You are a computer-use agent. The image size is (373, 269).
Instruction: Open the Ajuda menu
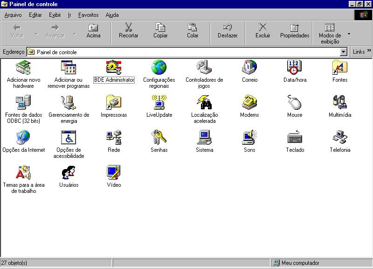(112, 15)
